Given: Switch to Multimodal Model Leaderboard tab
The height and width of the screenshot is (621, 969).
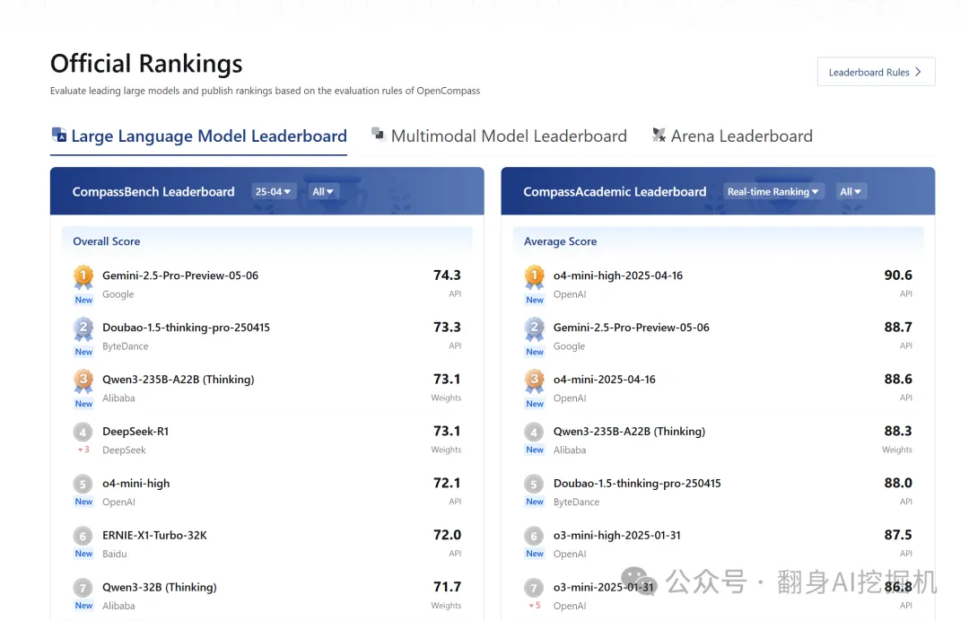Looking at the screenshot, I should tap(508, 136).
